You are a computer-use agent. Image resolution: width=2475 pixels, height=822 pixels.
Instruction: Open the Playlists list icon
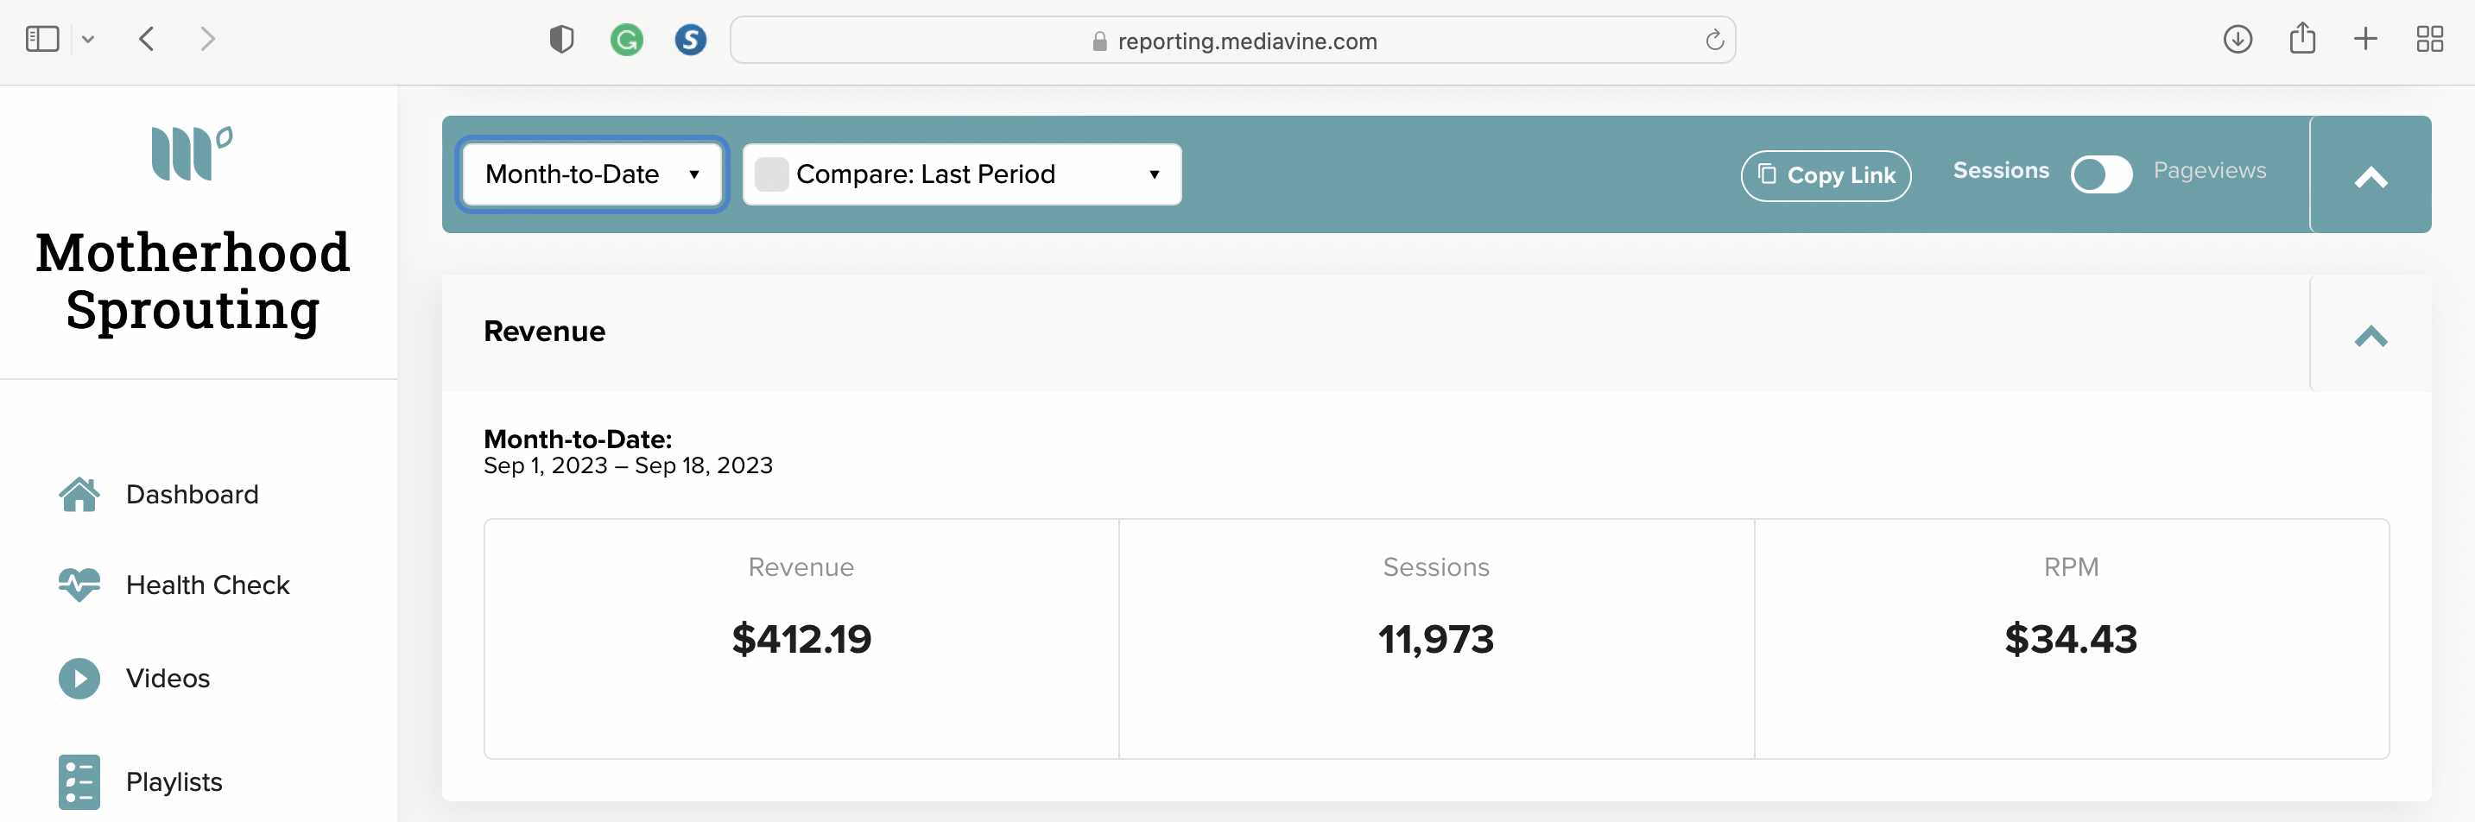click(79, 781)
